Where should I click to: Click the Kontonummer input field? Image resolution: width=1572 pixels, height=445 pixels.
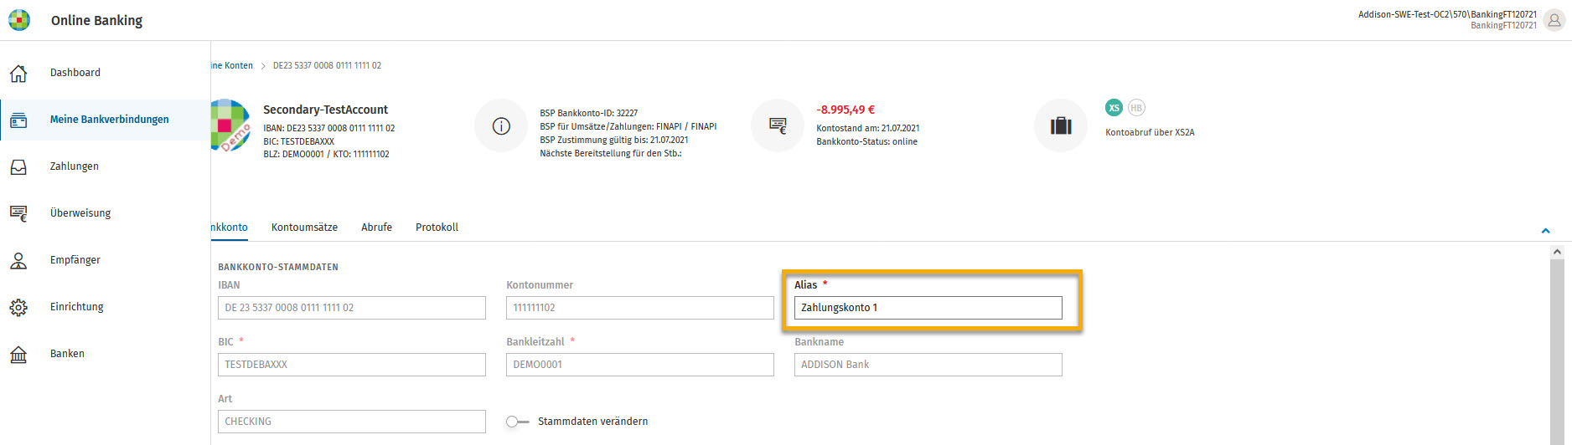point(640,308)
